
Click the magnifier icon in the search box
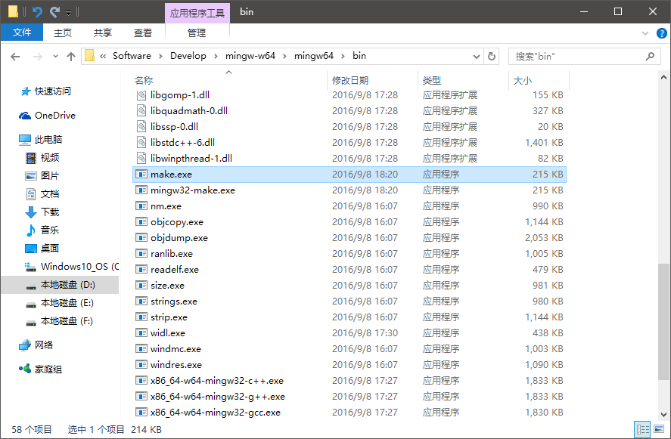point(649,55)
